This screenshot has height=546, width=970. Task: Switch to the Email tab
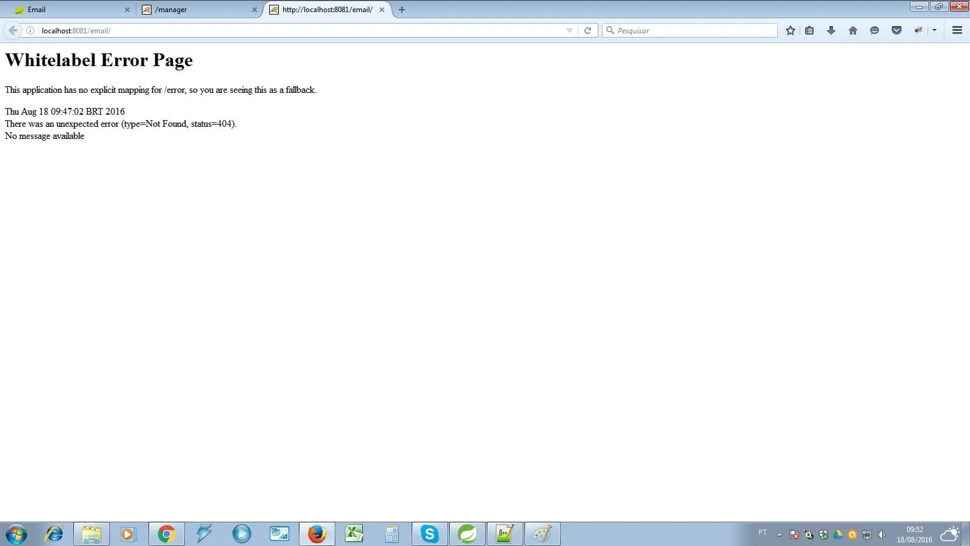pos(67,10)
